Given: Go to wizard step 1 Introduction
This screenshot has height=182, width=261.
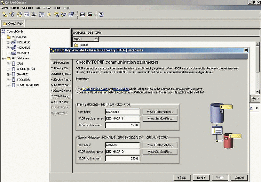Looking at the screenshot, I should [x=61, y=63].
